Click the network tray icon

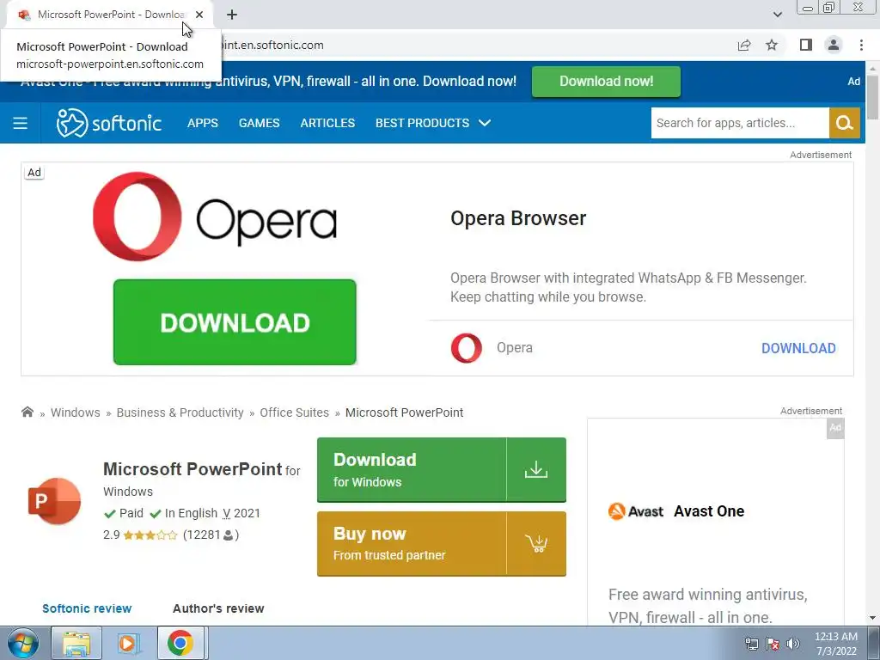click(751, 644)
